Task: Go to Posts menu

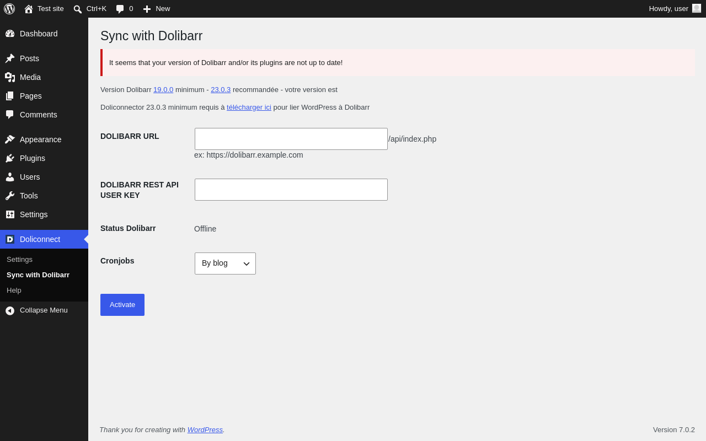Action: coord(44,58)
